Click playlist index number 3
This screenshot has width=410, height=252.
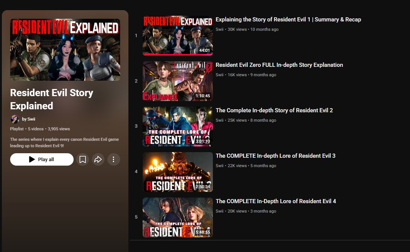(136, 126)
